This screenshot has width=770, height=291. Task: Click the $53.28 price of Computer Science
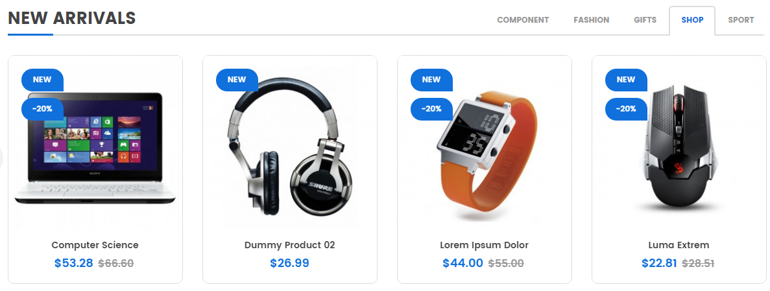tap(74, 263)
